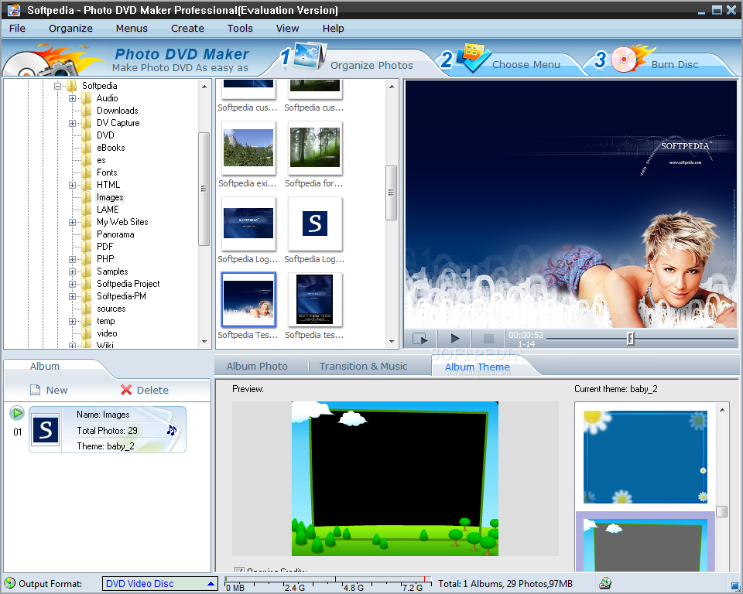Viewport: 743px width, 594px height.
Task: Click the Panorama folder icon
Action: tap(86, 234)
